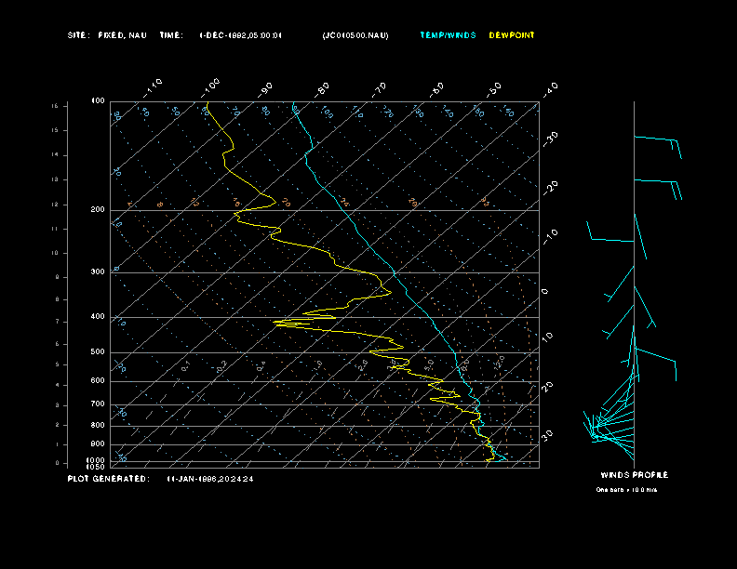Select the generation date 11-JAN-1996,20:24:24

point(210,479)
